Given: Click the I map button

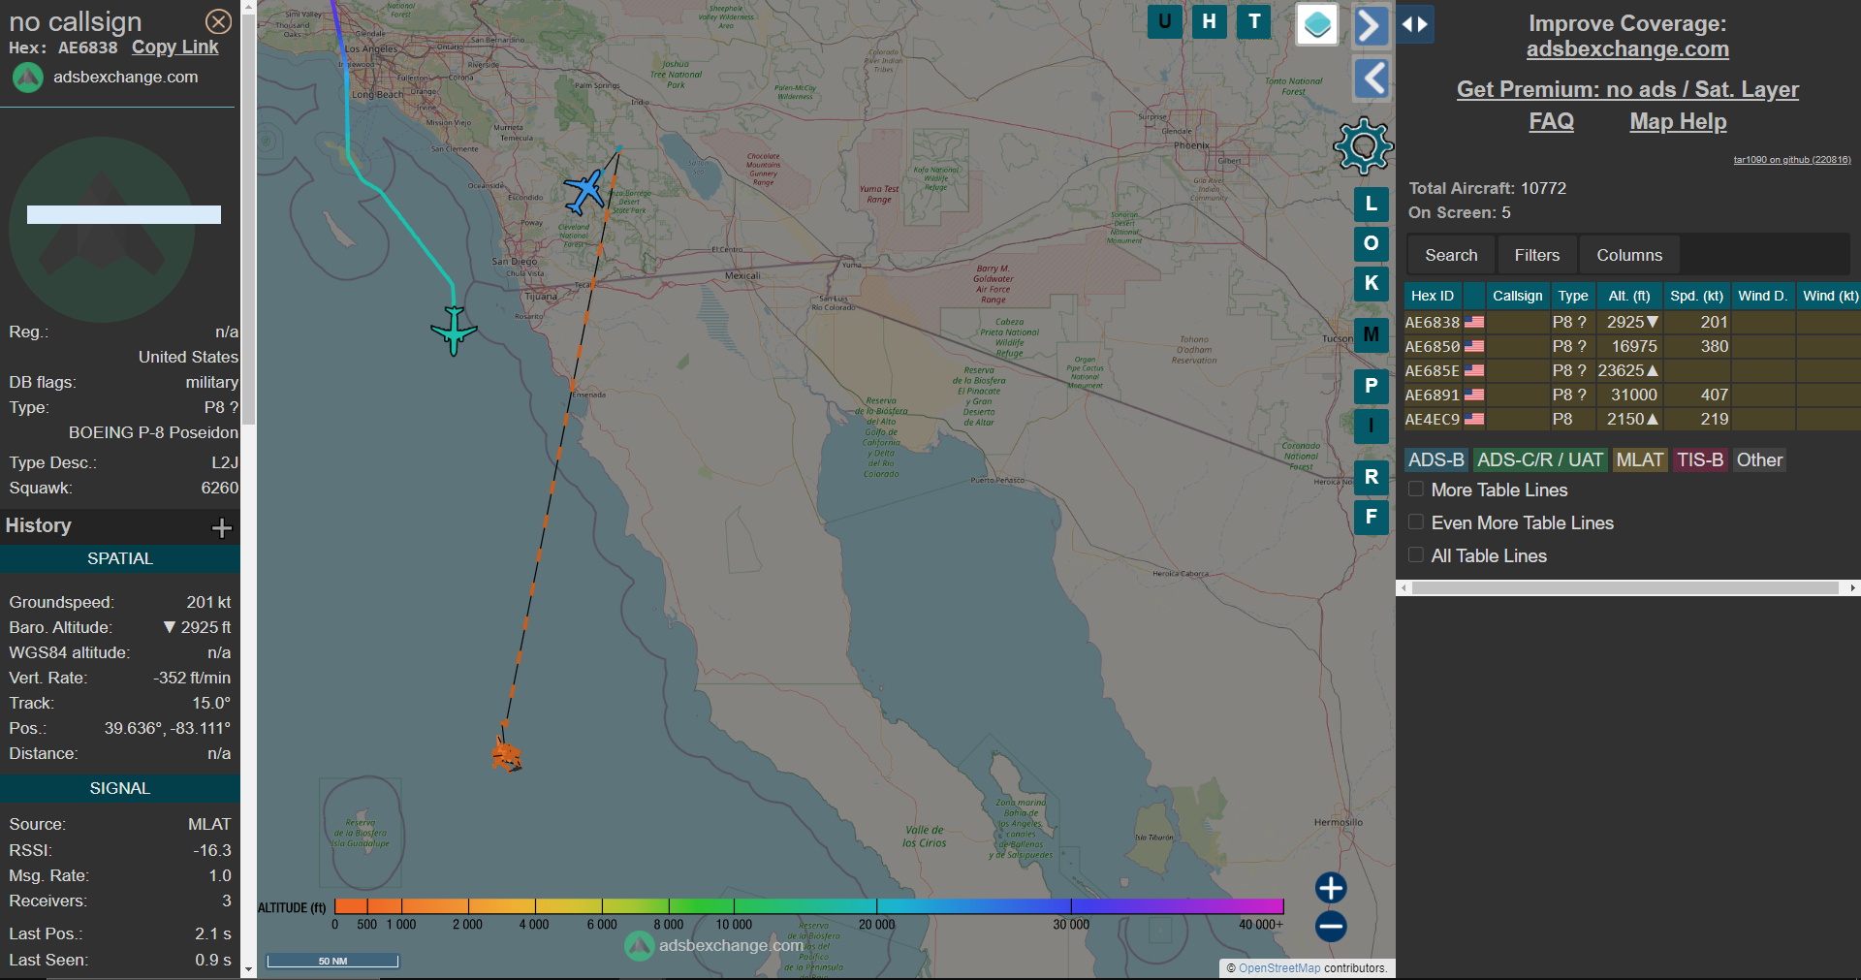Looking at the screenshot, I should [x=1371, y=426].
